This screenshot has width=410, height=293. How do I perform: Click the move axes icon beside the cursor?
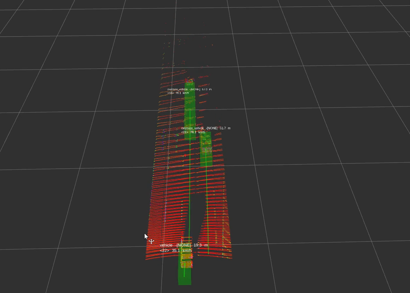point(151,242)
